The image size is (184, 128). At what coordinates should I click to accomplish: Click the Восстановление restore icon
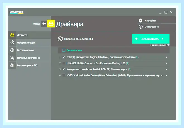(12, 50)
